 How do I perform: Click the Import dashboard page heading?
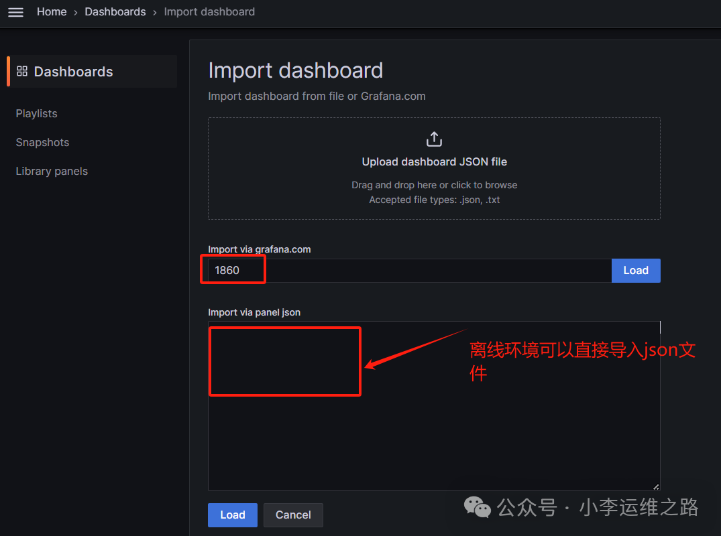[296, 71]
